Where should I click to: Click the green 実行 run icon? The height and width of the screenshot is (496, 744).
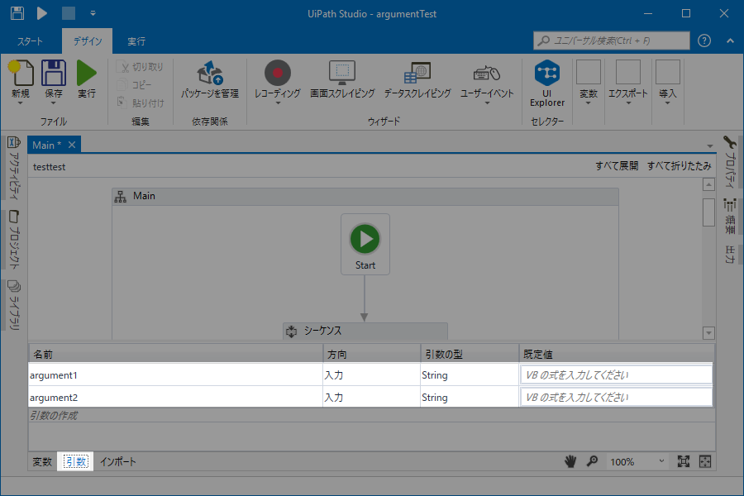tap(86, 73)
